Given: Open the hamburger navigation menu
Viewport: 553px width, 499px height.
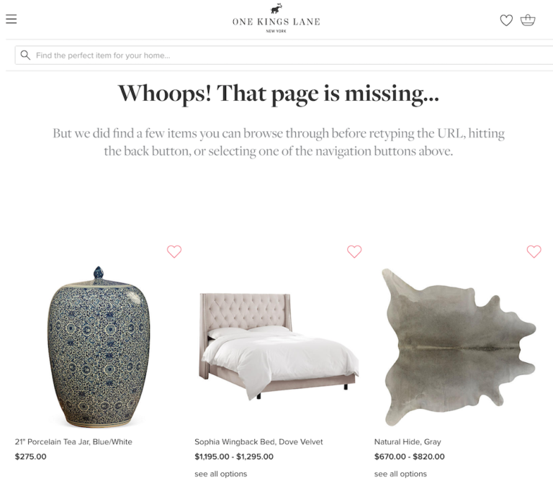Looking at the screenshot, I should coord(12,19).
